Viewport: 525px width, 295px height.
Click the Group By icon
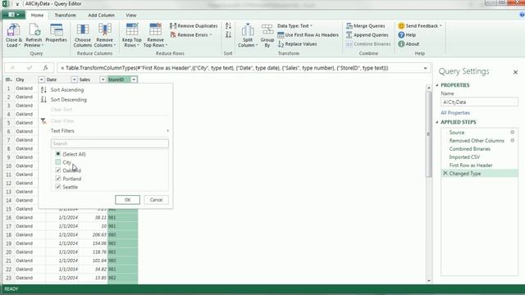pyautogui.click(x=267, y=29)
